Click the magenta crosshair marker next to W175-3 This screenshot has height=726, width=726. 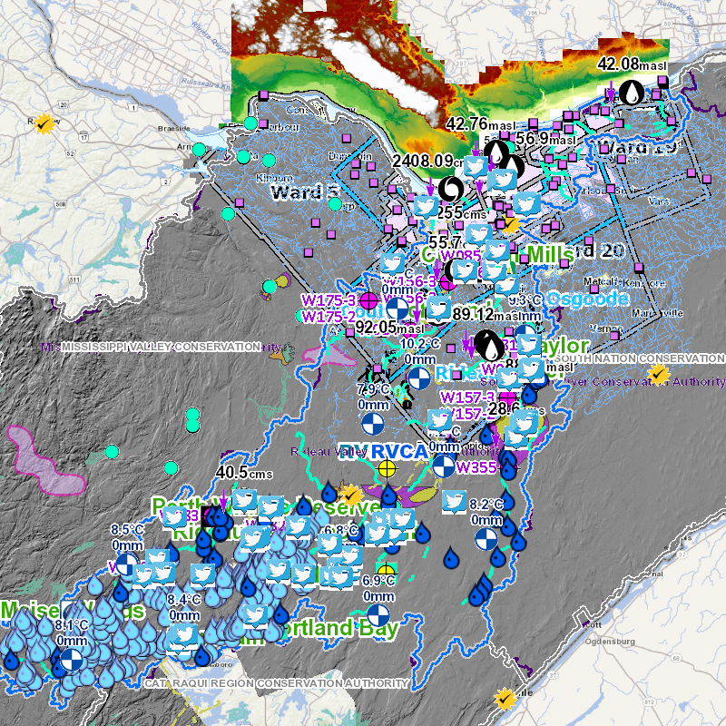tap(368, 301)
